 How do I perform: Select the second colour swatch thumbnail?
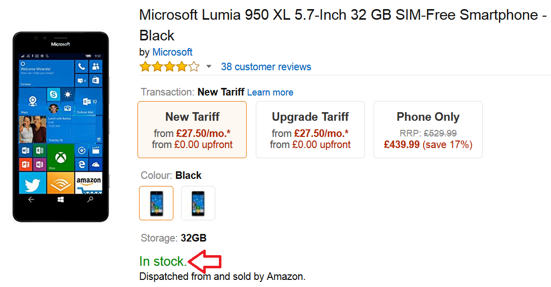(x=198, y=203)
